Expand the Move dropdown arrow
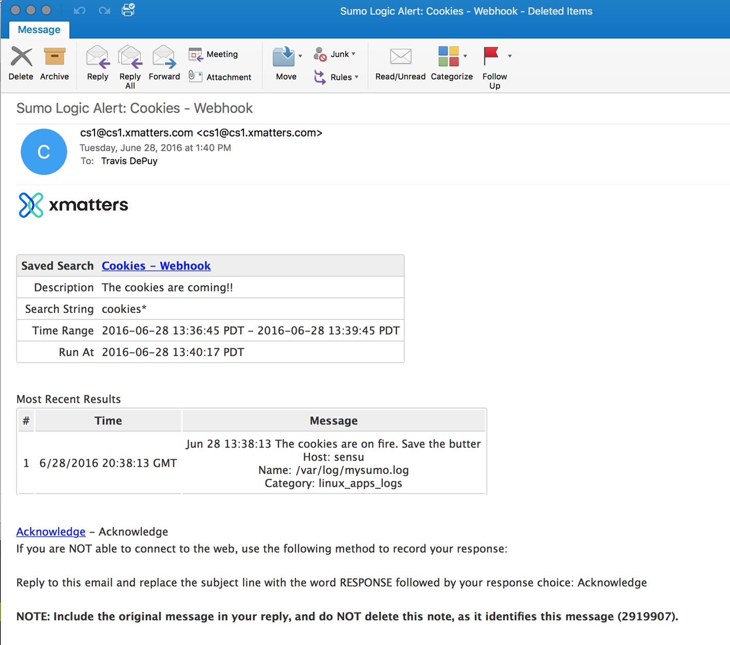 point(301,56)
